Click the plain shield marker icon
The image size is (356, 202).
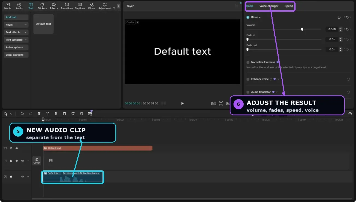(81, 114)
